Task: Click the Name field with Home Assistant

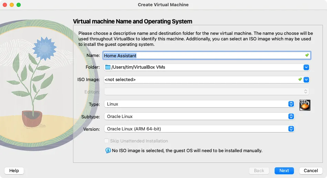Action: point(207,56)
